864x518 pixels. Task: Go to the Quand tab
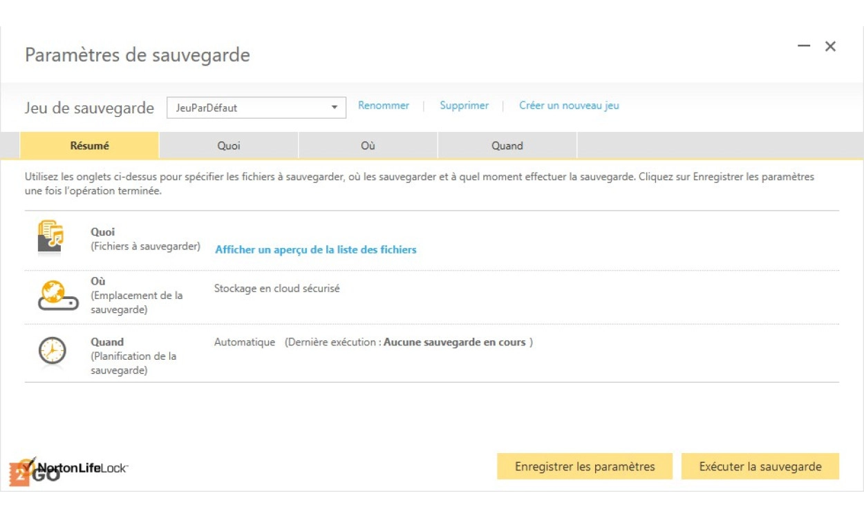click(507, 146)
